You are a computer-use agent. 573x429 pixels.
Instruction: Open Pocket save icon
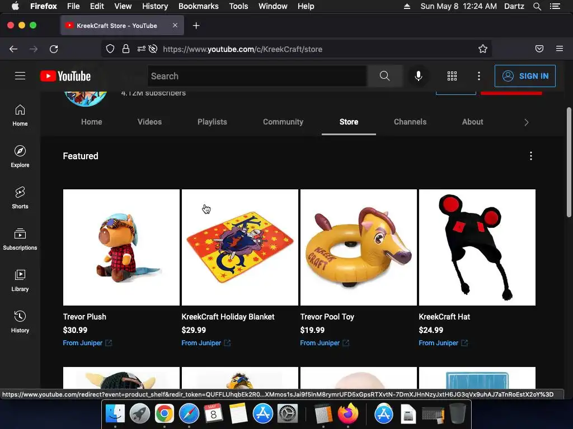(x=539, y=49)
